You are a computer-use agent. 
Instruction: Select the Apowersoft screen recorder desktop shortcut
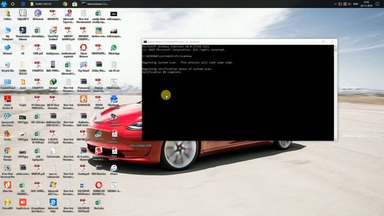(x=8, y=119)
